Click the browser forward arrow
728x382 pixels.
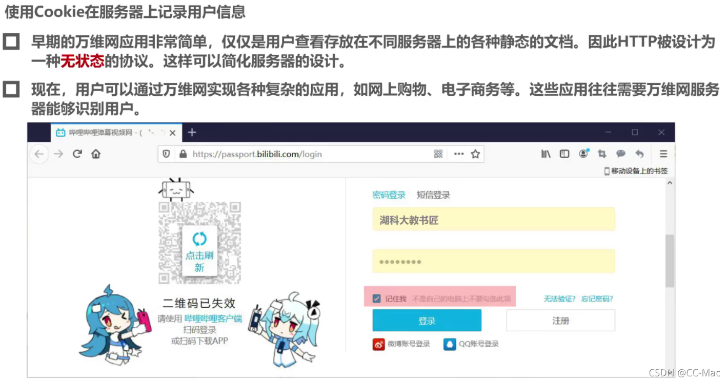[x=58, y=154]
